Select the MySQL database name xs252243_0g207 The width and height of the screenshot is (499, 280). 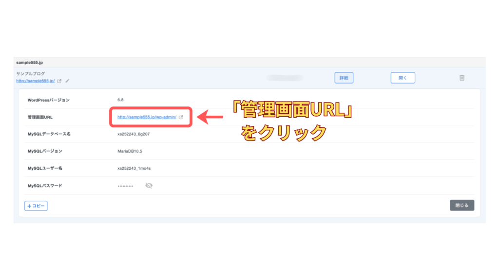(133, 134)
